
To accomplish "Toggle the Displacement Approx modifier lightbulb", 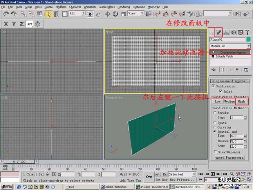I will pyautogui.click(x=213, y=52).
